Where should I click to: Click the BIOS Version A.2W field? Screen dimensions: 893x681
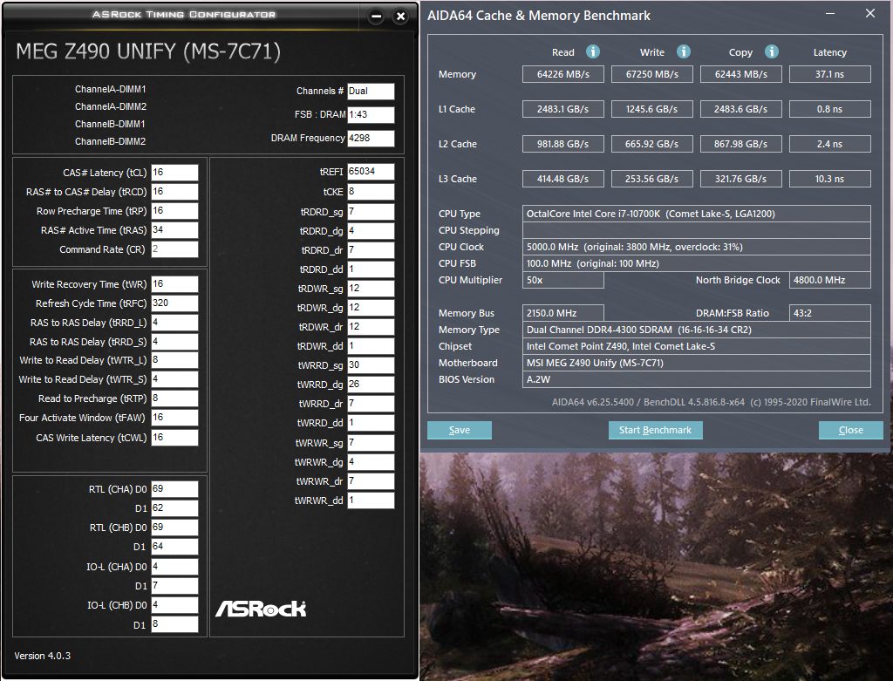696,379
